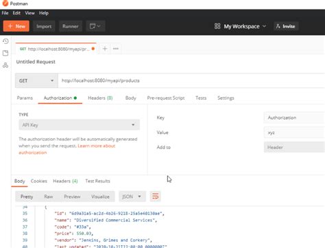The image size is (325, 248).
Task: Click the workspace grid icon
Action: coord(217,26)
